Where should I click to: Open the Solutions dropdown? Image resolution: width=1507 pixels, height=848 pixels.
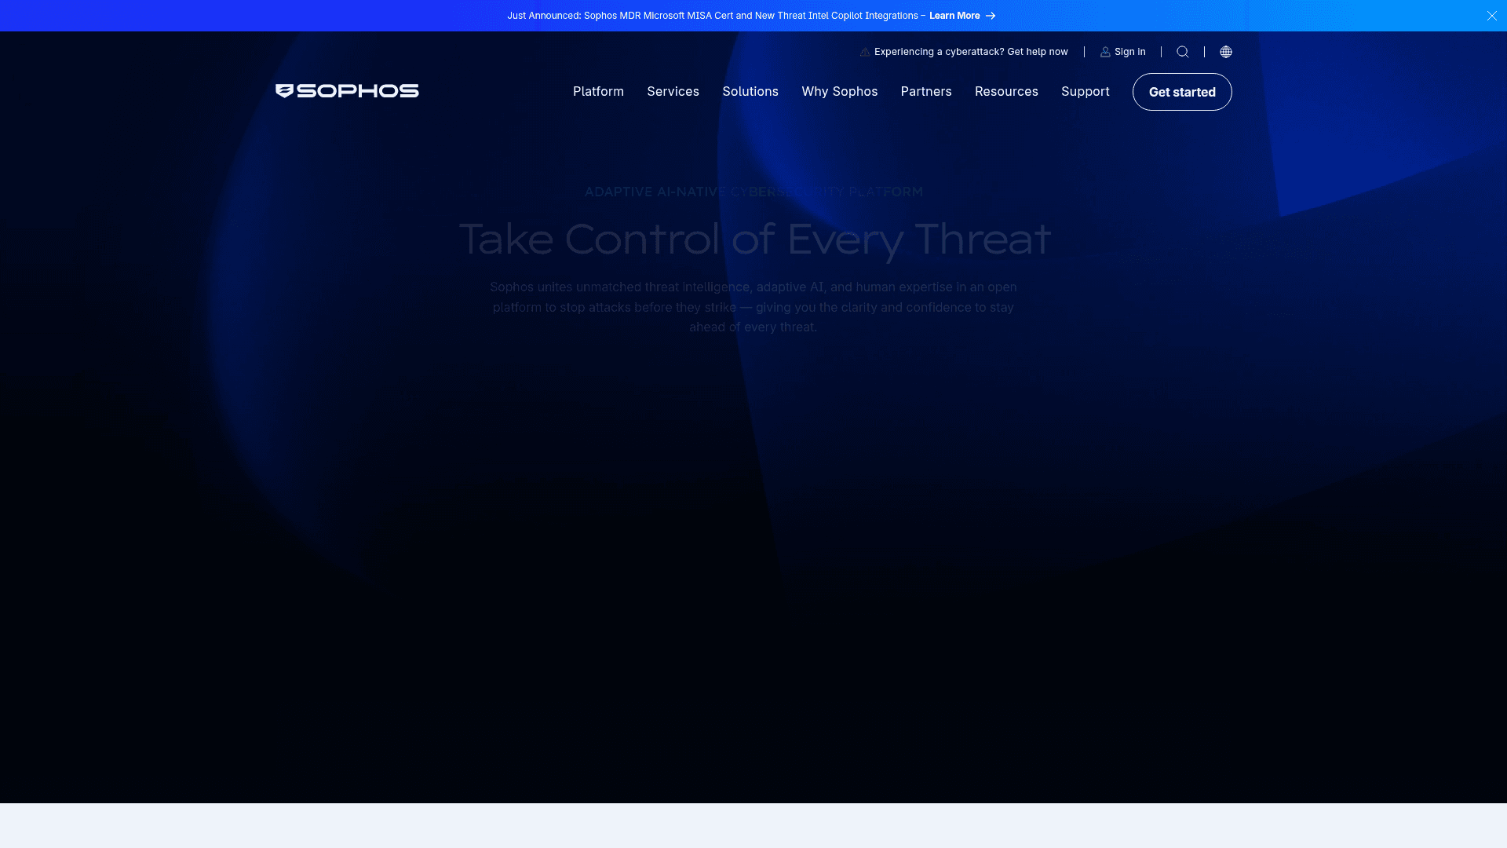[x=750, y=92]
